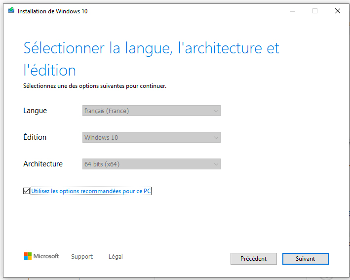Click the "Sélectionner la langue, l'architecture et l'édition" heading

[x=152, y=59]
